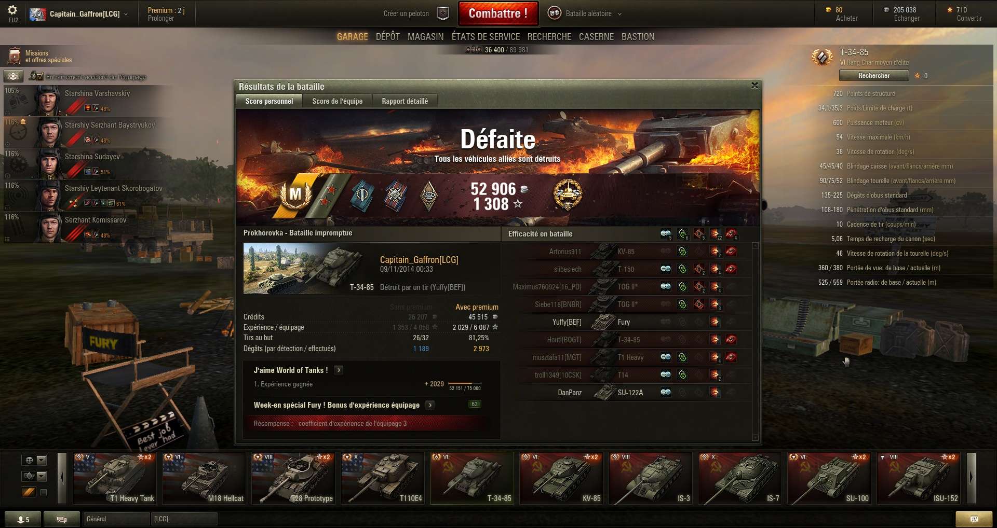Click the Combattre ! button
This screenshot has height=528, width=997.
click(x=498, y=13)
